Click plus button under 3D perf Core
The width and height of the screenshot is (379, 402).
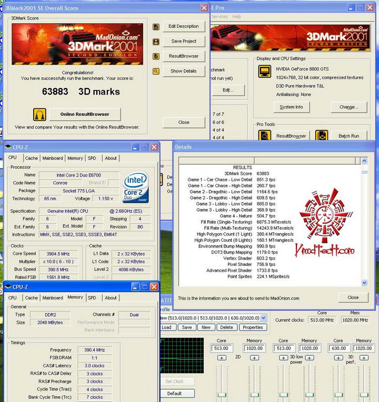338,358
